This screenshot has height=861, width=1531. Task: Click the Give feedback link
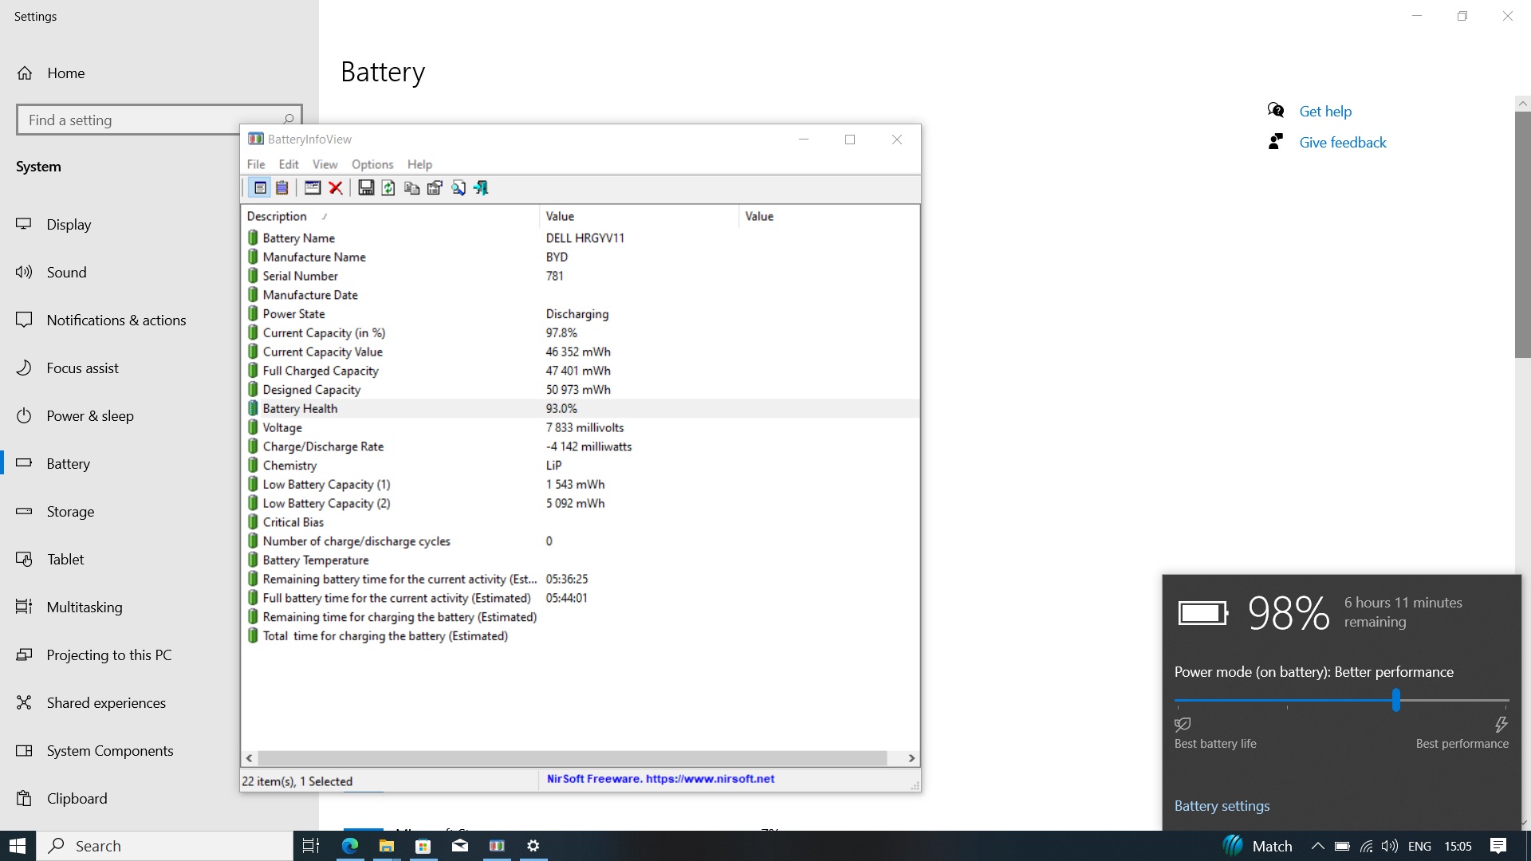click(1343, 143)
